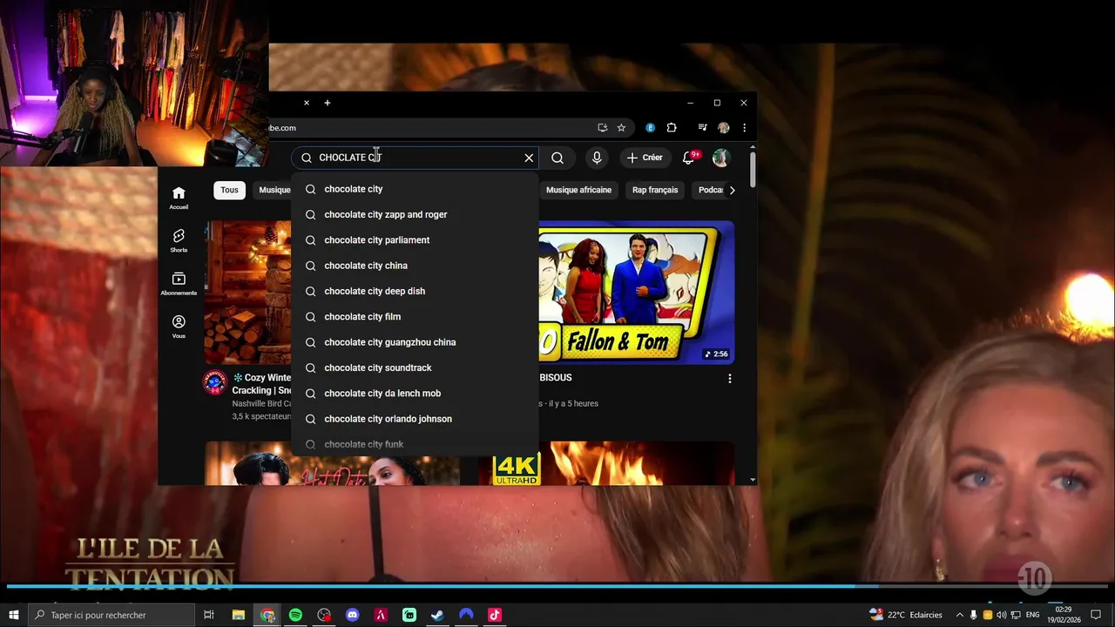Screen dimensions: 1115x627
Task: Open the pink music app on taskbar
Action: point(494,615)
